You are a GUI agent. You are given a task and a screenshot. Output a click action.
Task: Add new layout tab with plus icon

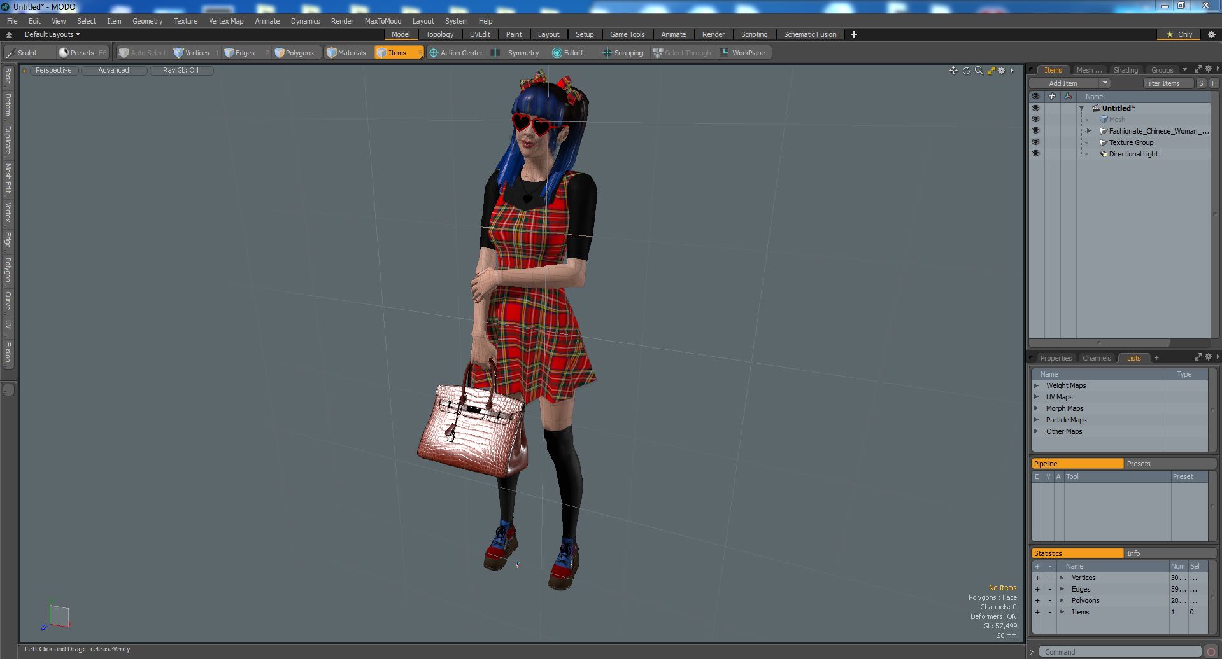click(853, 34)
